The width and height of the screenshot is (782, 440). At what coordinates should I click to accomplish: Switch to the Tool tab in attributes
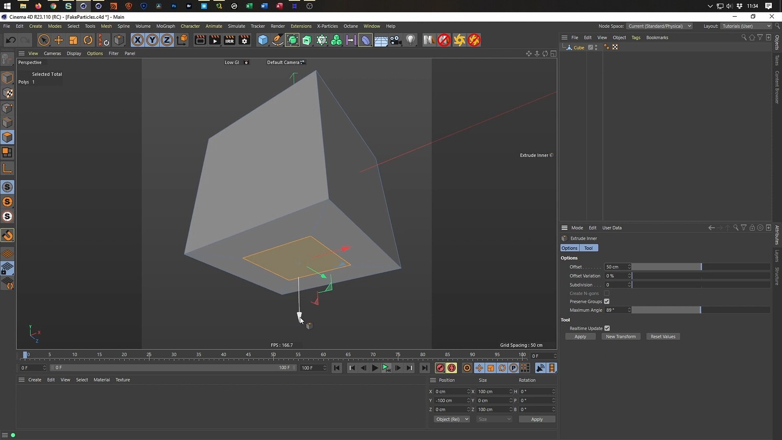click(x=589, y=248)
